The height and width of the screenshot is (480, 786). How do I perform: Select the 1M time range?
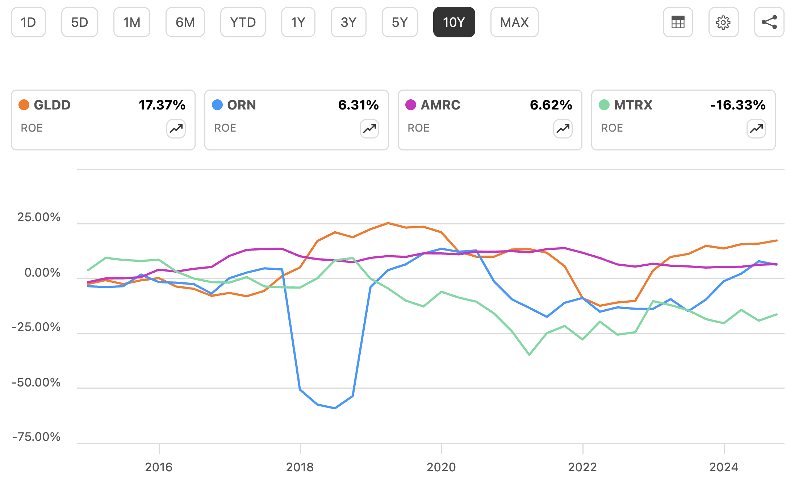pos(131,22)
